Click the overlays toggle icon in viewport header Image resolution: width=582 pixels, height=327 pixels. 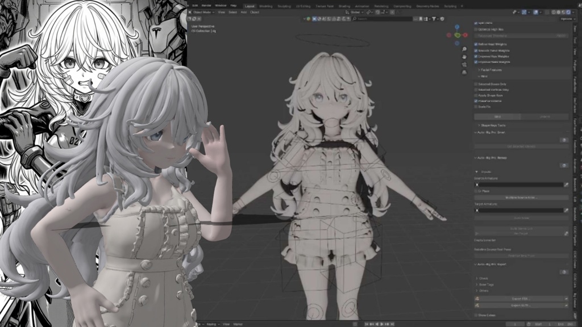coord(535,13)
